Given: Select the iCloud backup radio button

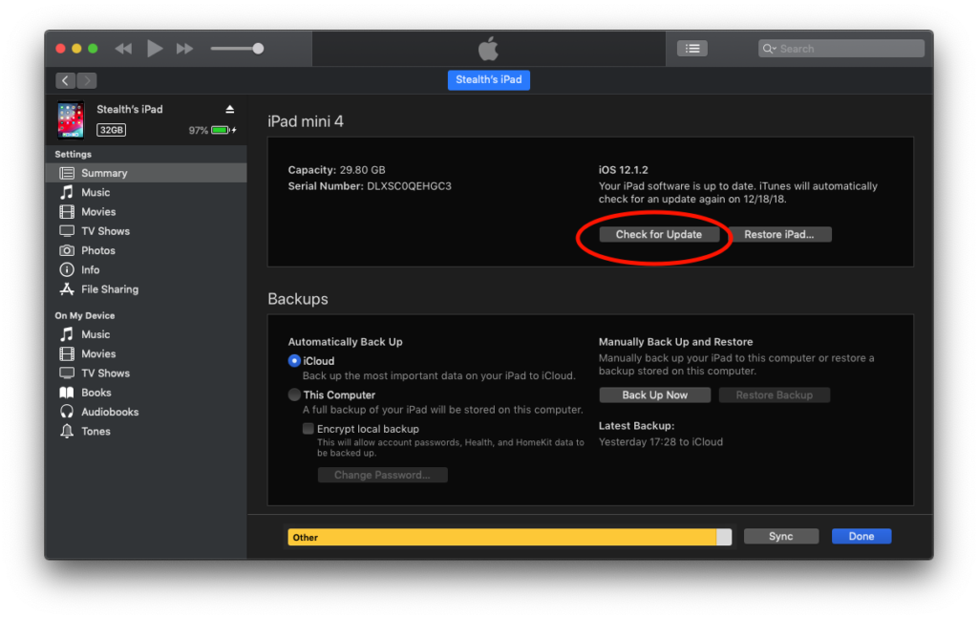Looking at the screenshot, I should pyautogui.click(x=294, y=361).
